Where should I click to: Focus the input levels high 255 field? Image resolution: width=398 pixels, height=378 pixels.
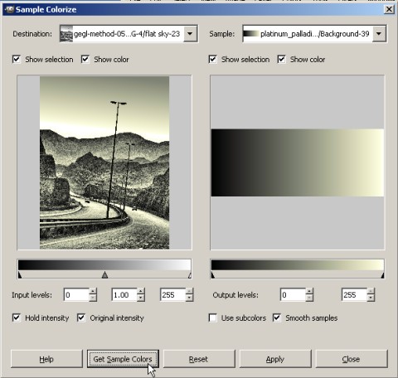(172, 295)
